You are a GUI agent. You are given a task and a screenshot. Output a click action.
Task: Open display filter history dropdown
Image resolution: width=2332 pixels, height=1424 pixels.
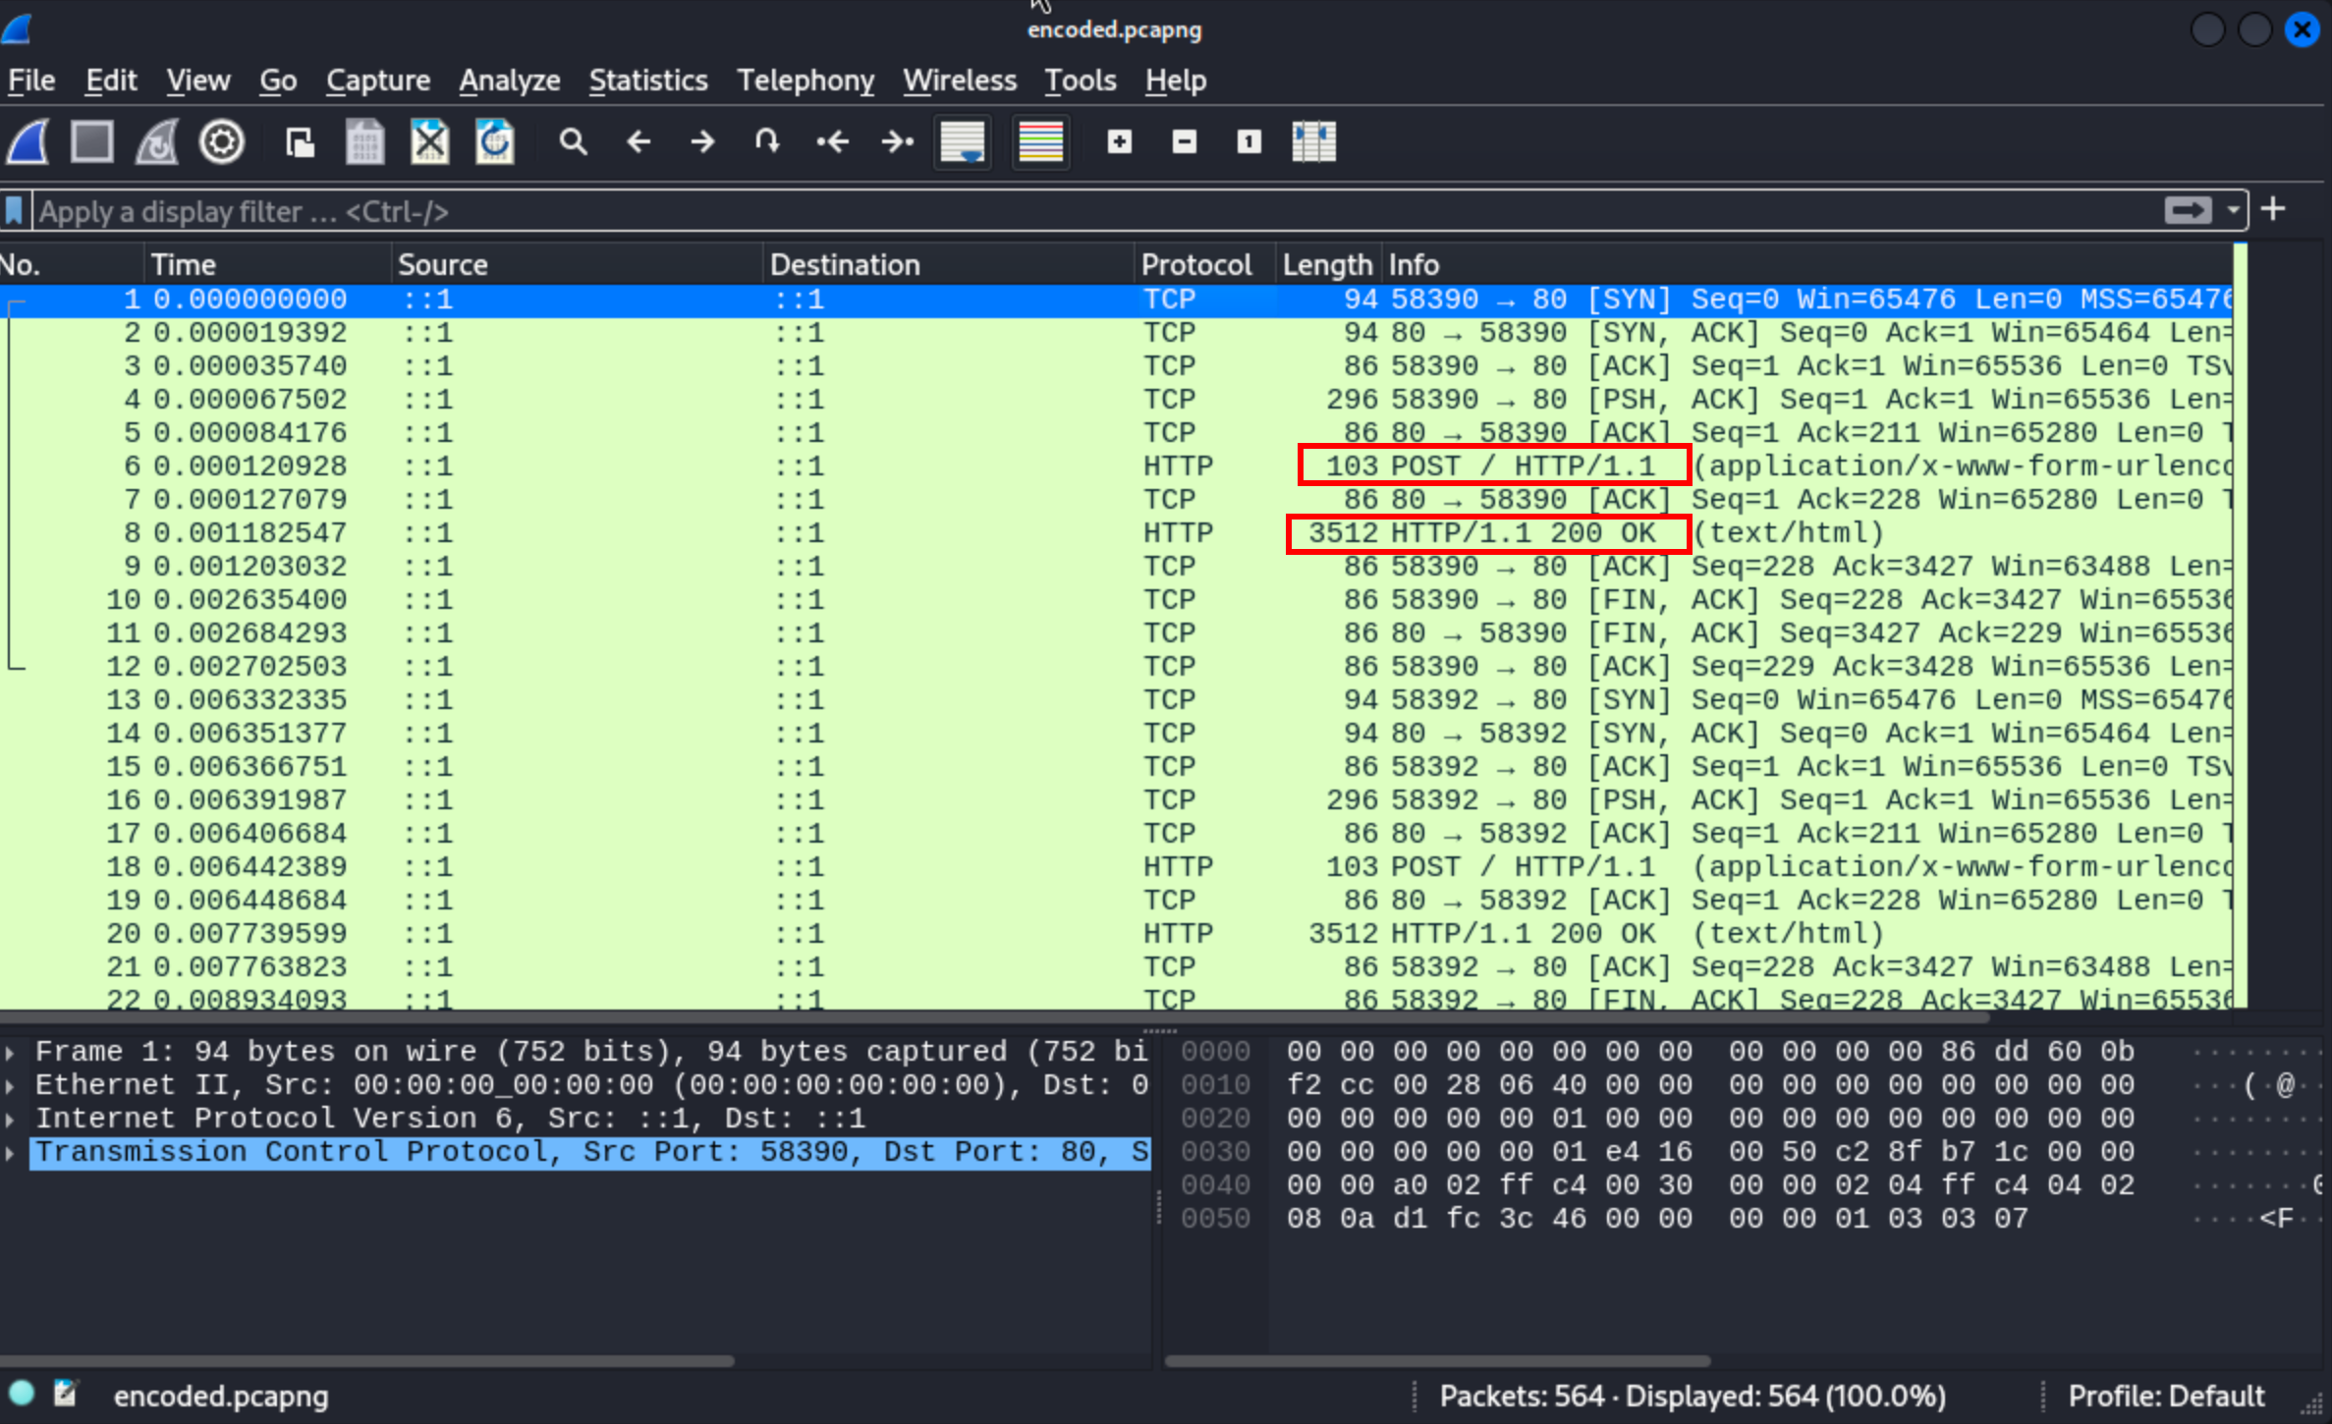point(2233,210)
